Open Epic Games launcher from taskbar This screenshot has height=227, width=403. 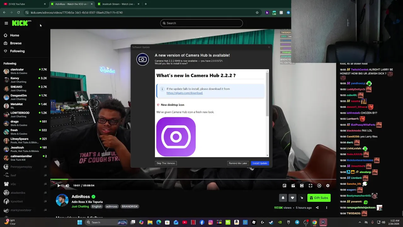[x=288, y=222]
